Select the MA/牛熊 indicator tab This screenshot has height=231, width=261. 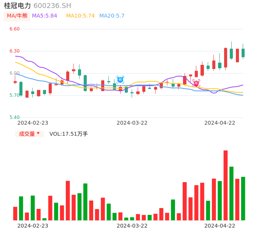point(17,16)
